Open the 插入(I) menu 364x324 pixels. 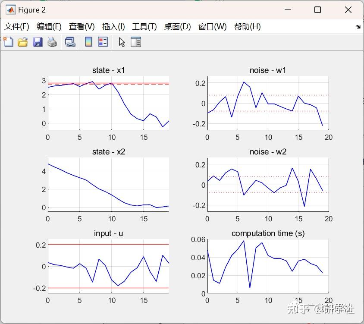(113, 26)
